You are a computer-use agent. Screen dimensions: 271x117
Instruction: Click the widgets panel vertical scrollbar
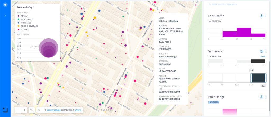(269, 86)
